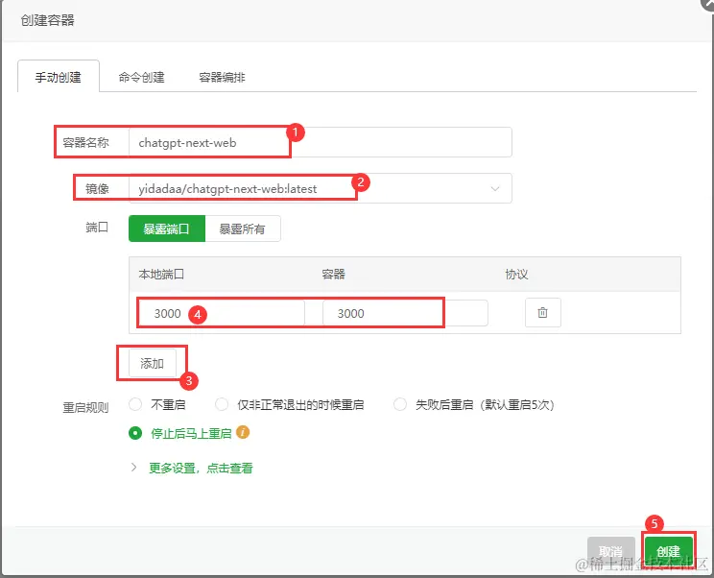Image resolution: width=714 pixels, height=578 pixels.
Task: Switch to 命令创建 tab
Action: 141,77
